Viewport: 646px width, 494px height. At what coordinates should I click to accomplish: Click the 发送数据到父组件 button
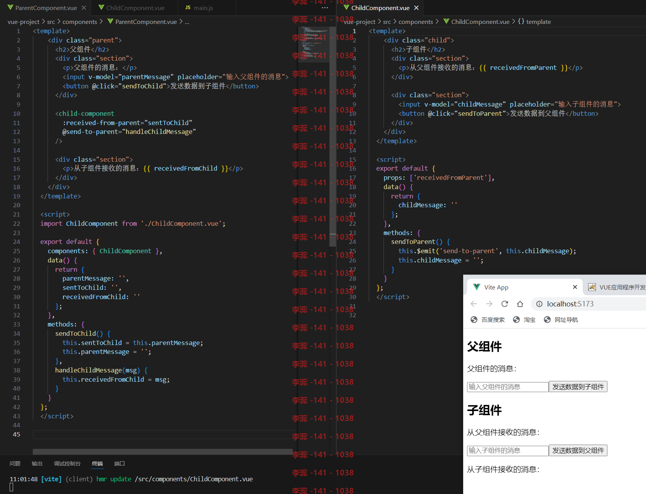[578, 450]
